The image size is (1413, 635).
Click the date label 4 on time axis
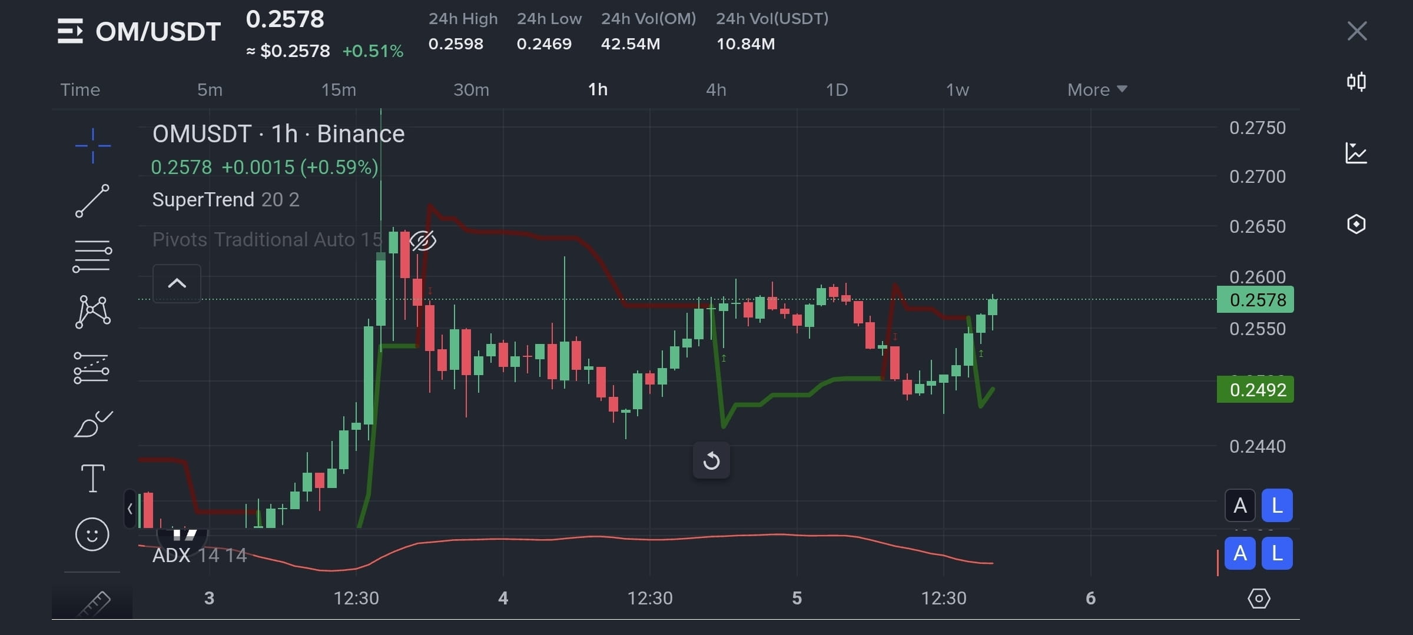tap(503, 599)
